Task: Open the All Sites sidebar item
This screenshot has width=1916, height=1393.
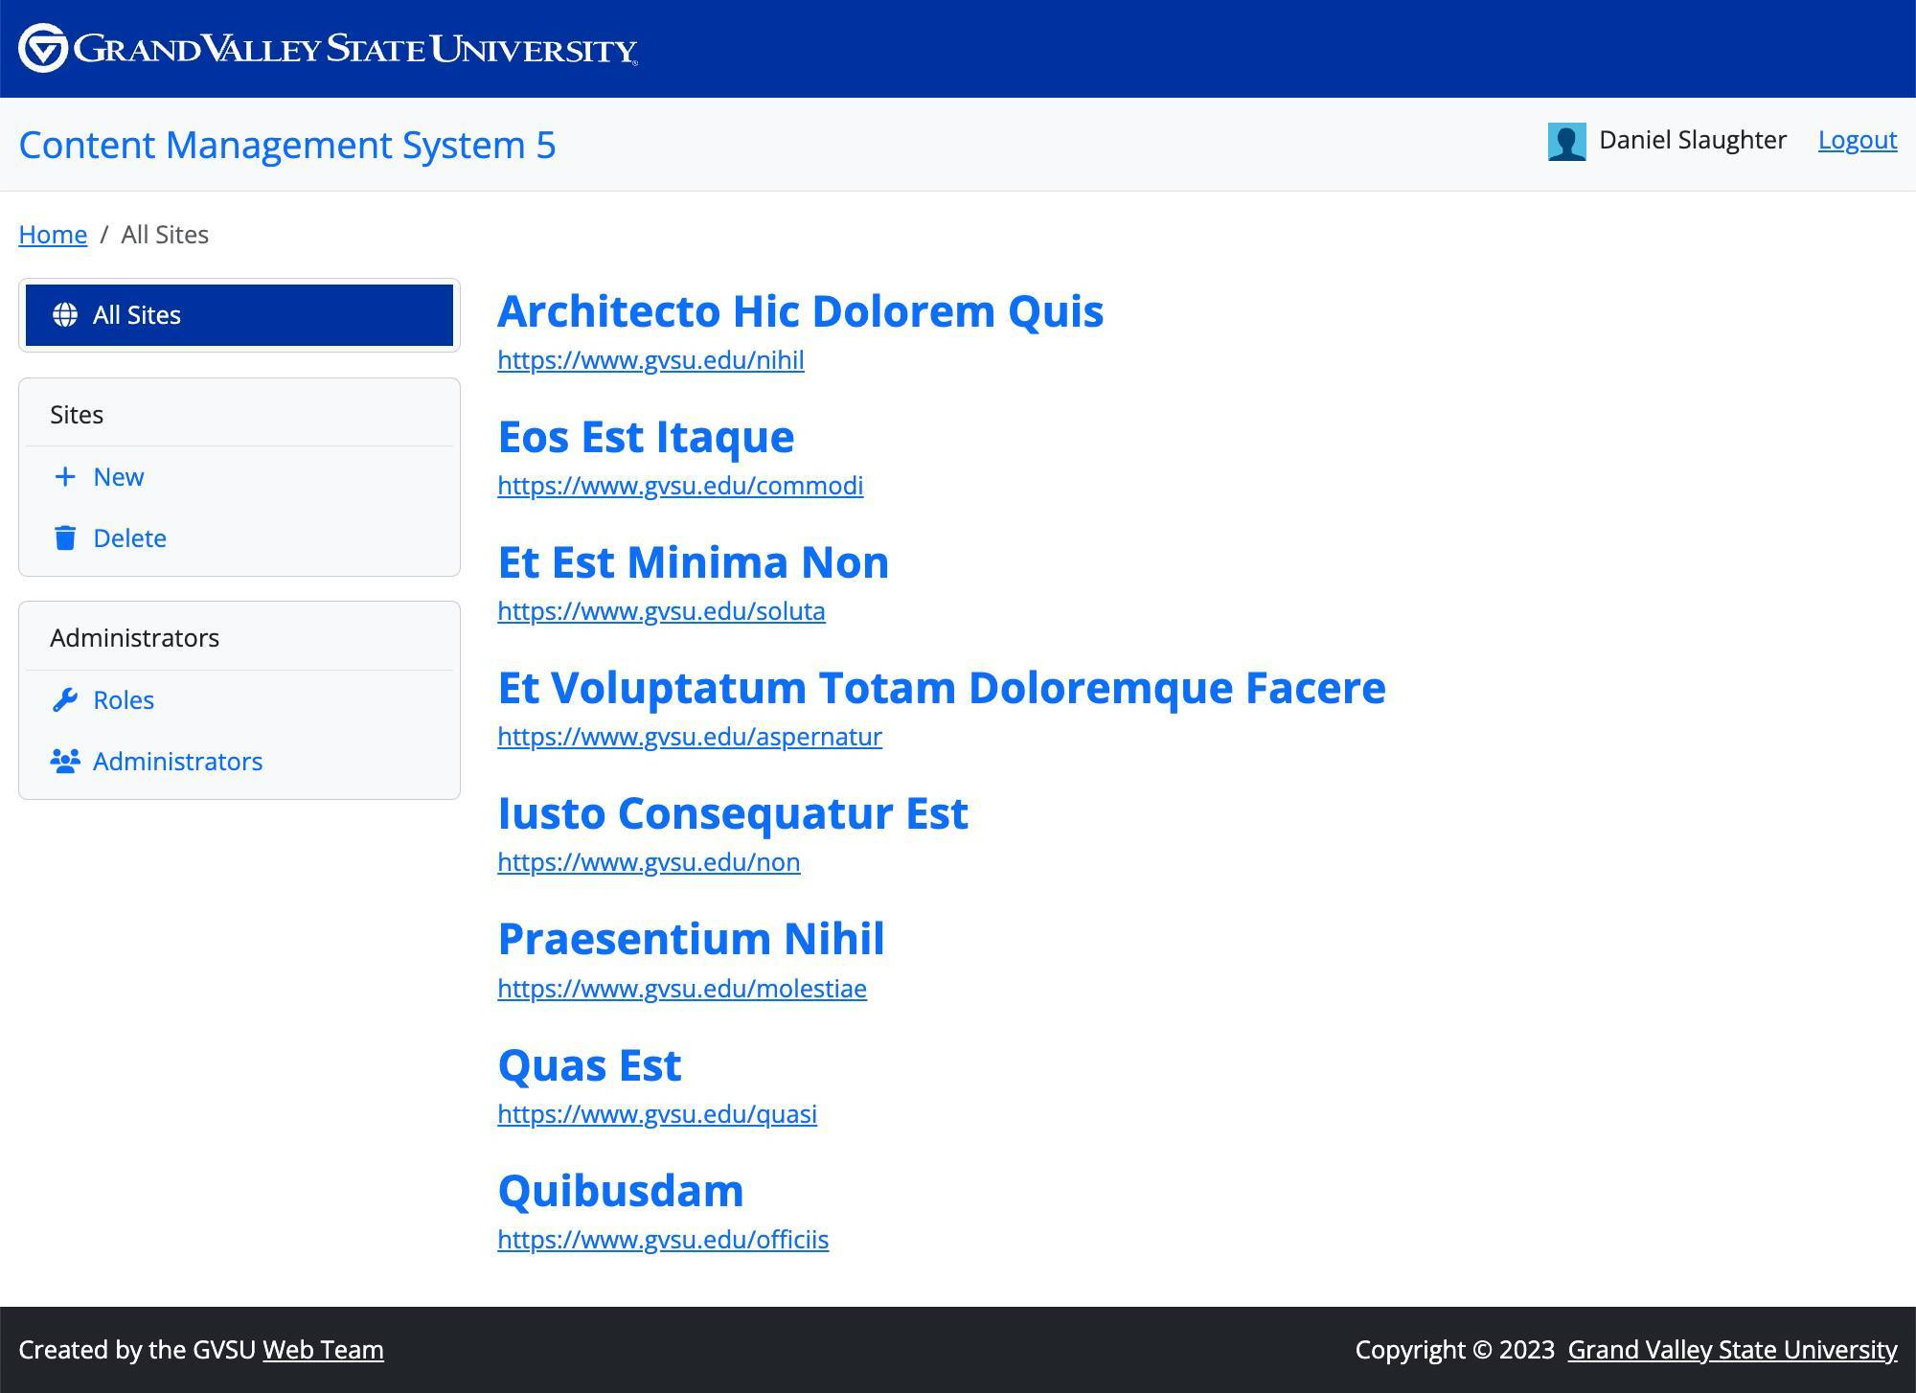Action: [x=137, y=314]
